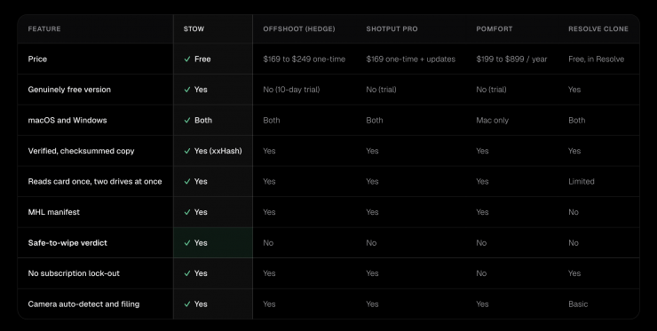Click the checkmark next to Stow's Both
The width and height of the screenshot is (657, 331).
pos(187,121)
